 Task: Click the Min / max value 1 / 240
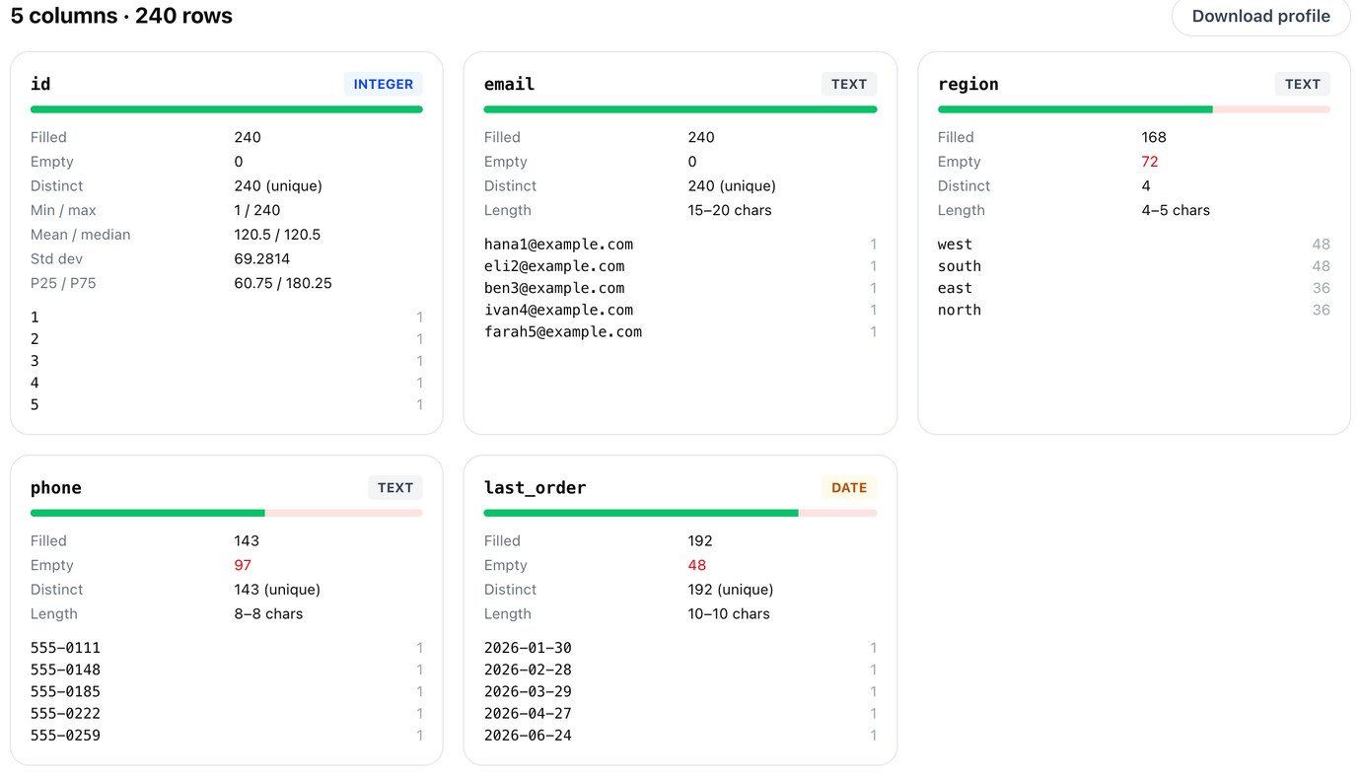257,210
